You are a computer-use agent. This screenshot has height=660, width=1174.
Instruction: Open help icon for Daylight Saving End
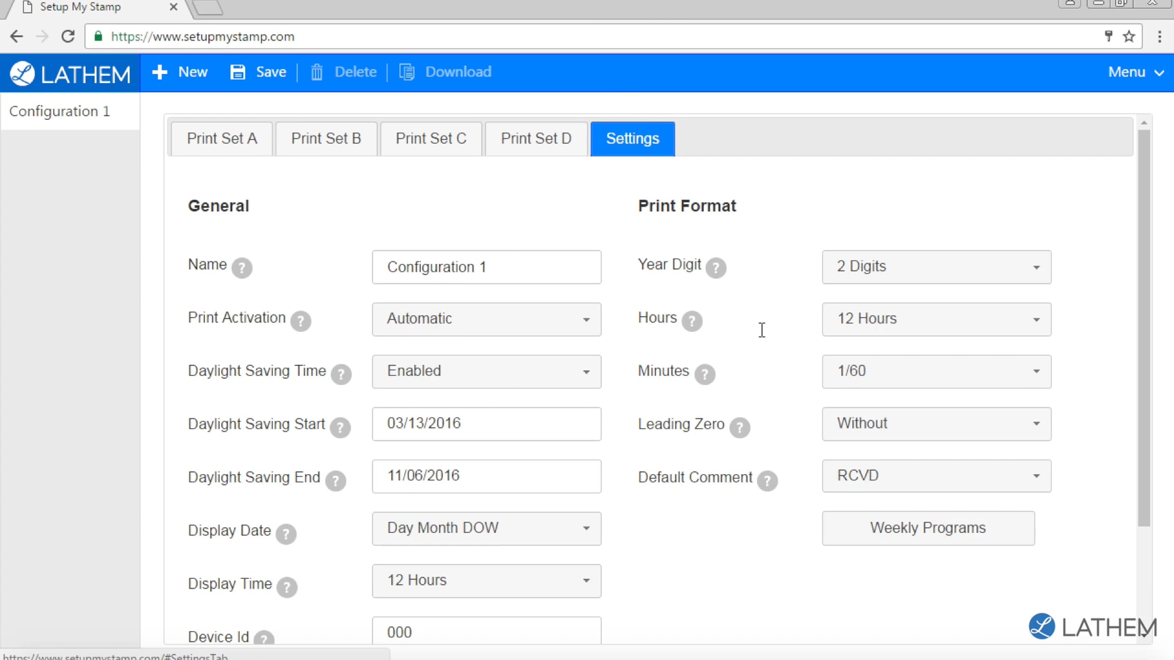tap(336, 481)
